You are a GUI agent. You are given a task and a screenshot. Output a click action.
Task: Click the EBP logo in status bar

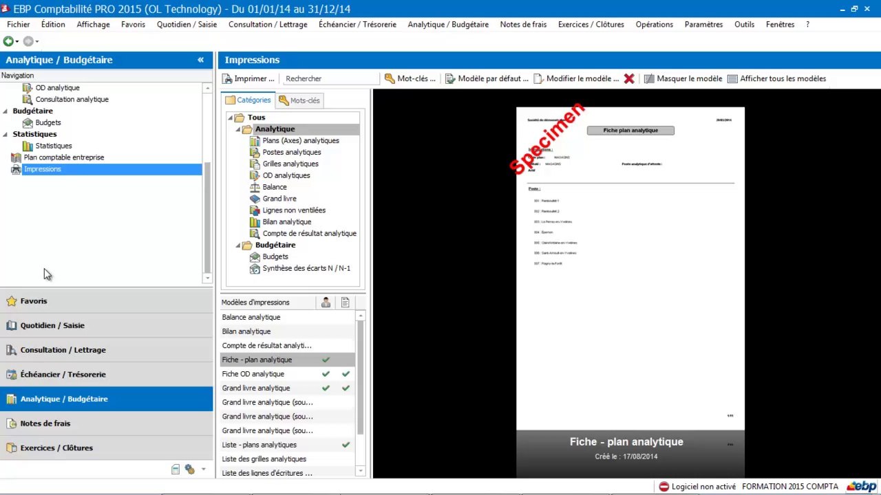point(861,487)
